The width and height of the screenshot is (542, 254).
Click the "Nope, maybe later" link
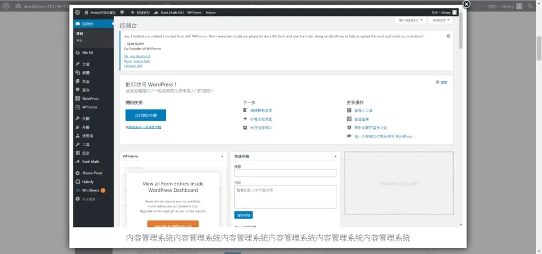(137, 61)
